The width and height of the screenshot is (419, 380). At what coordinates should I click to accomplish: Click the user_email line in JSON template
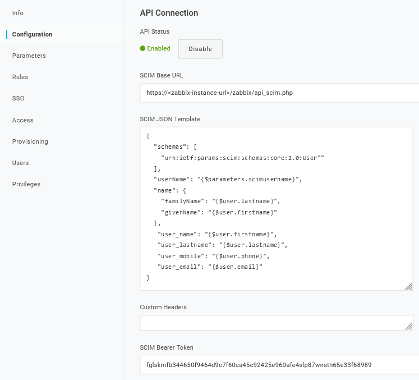210,267
